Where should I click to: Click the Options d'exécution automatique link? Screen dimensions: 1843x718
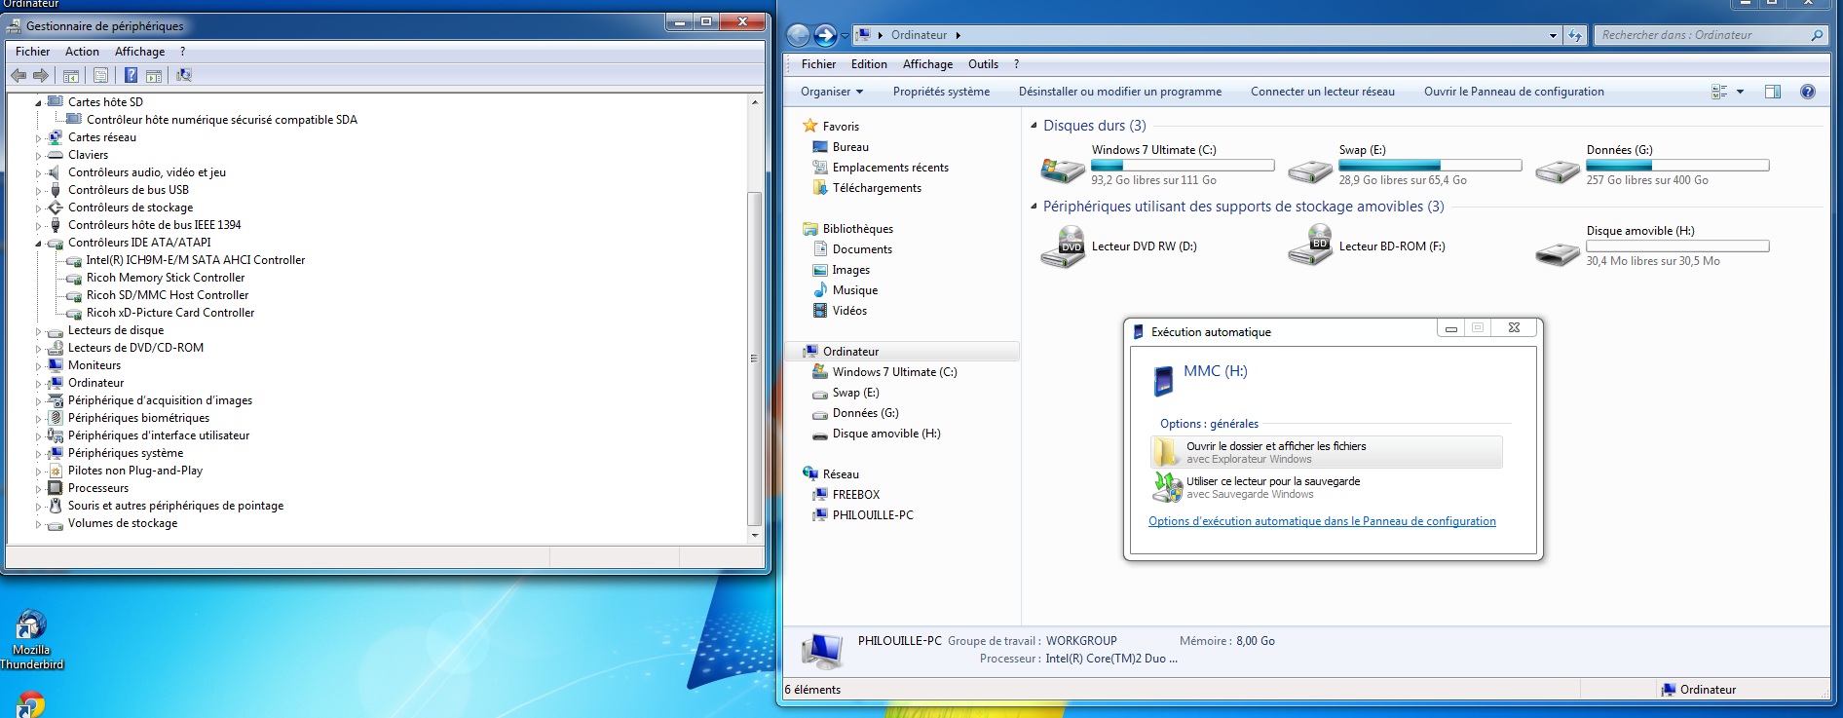pyautogui.click(x=1322, y=521)
